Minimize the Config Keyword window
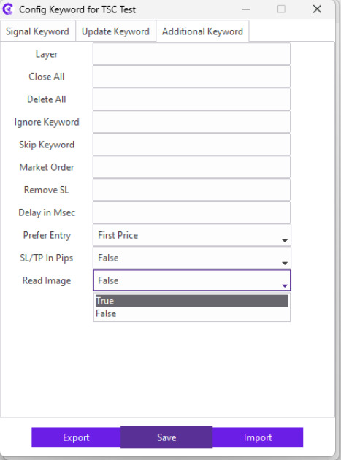This screenshot has height=460, width=341. pos(246,9)
